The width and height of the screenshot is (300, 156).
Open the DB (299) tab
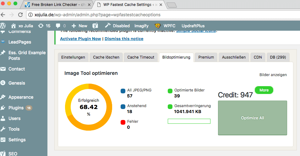278,57
